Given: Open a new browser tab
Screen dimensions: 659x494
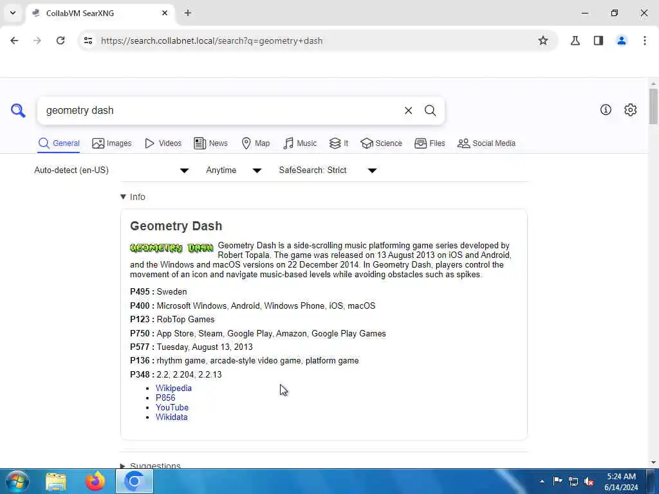Looking at the screenshot, I should [188, 13].
